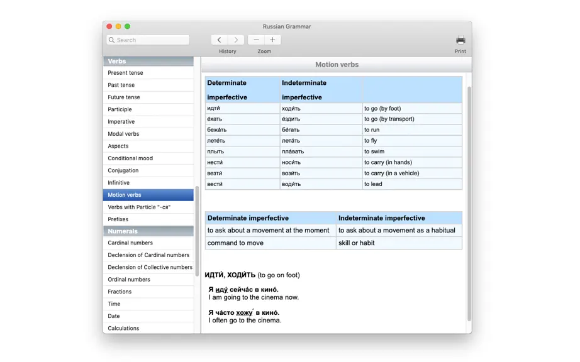Select the highlighted Motion verbs item
The height and width of the screenshot is (362, 580).
pyautogui.click(x=148, y=195)
